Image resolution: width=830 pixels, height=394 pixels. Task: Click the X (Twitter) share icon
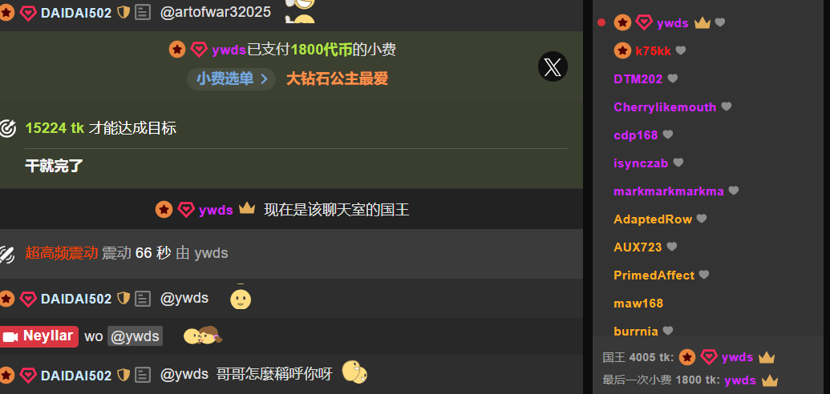point(553,66)
